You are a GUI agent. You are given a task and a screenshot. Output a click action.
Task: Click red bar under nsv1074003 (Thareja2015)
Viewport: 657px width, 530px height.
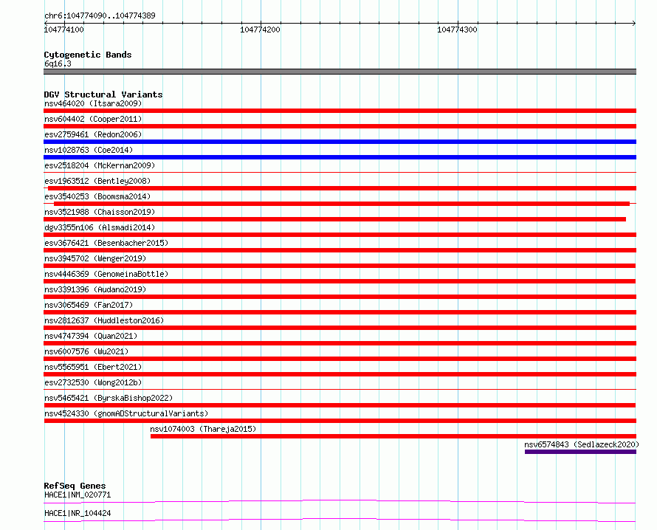pos(393,436)
